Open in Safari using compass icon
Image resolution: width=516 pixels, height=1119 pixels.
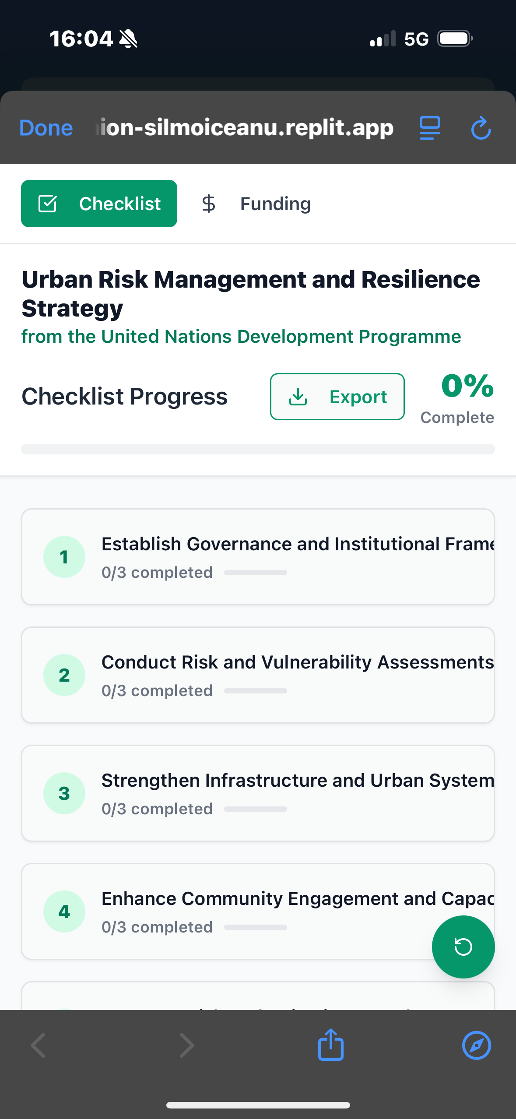(476, 1045)
